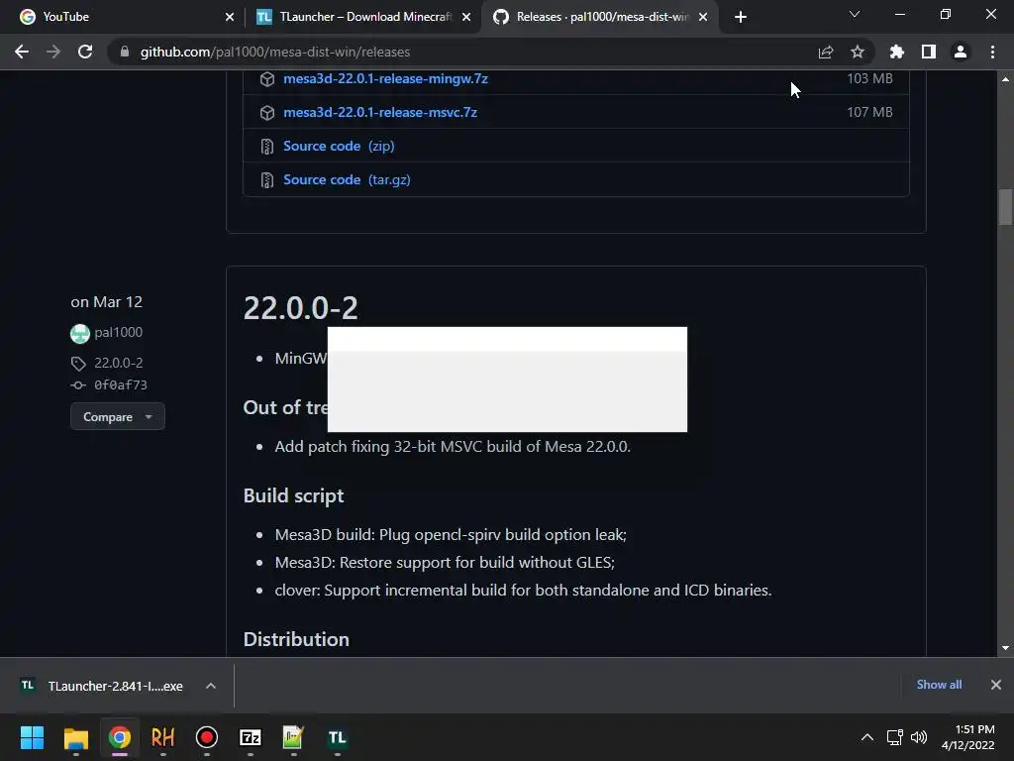Open the 22.0.0-2 release title
The image size is (1014, 761).
click(301, 307)
